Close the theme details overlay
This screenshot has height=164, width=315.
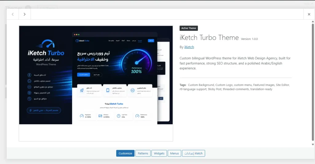click(309, 14)
